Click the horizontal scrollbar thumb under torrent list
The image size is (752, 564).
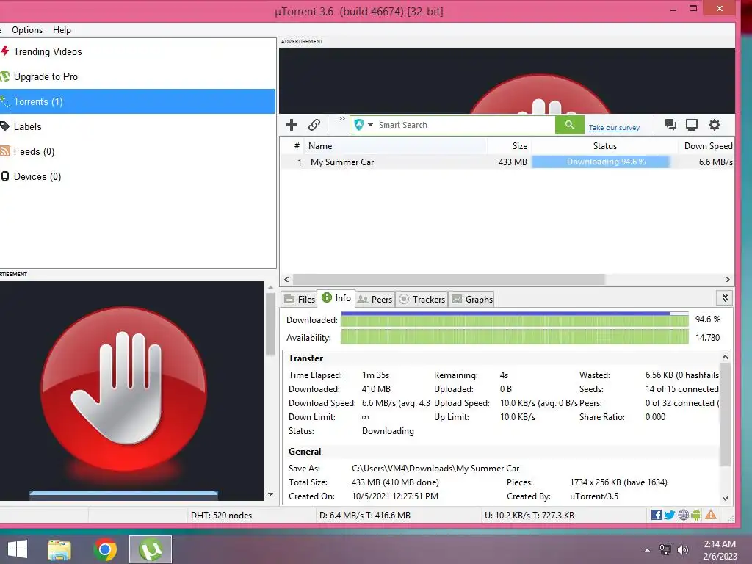[x=449, y=279]
